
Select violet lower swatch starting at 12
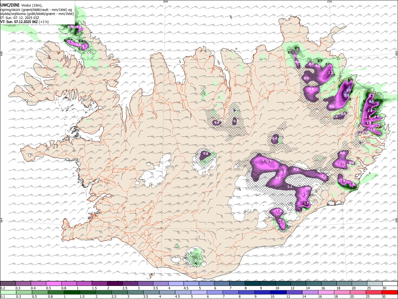294,292
